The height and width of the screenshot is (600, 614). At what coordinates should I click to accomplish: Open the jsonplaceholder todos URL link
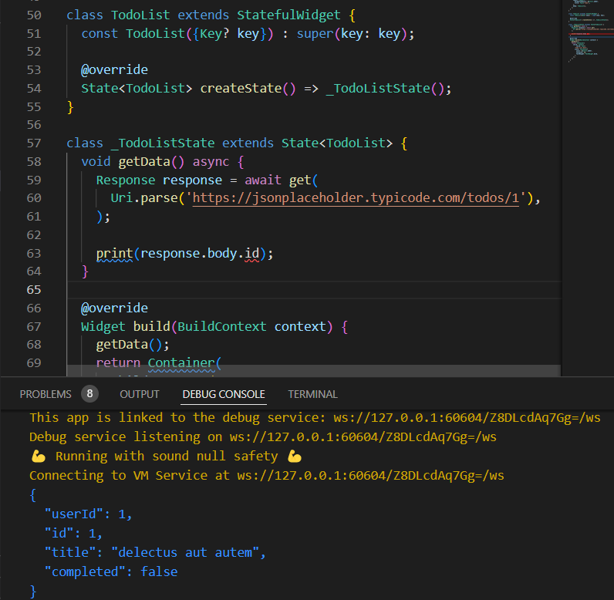pyautogui.click(x=356, y=198)
